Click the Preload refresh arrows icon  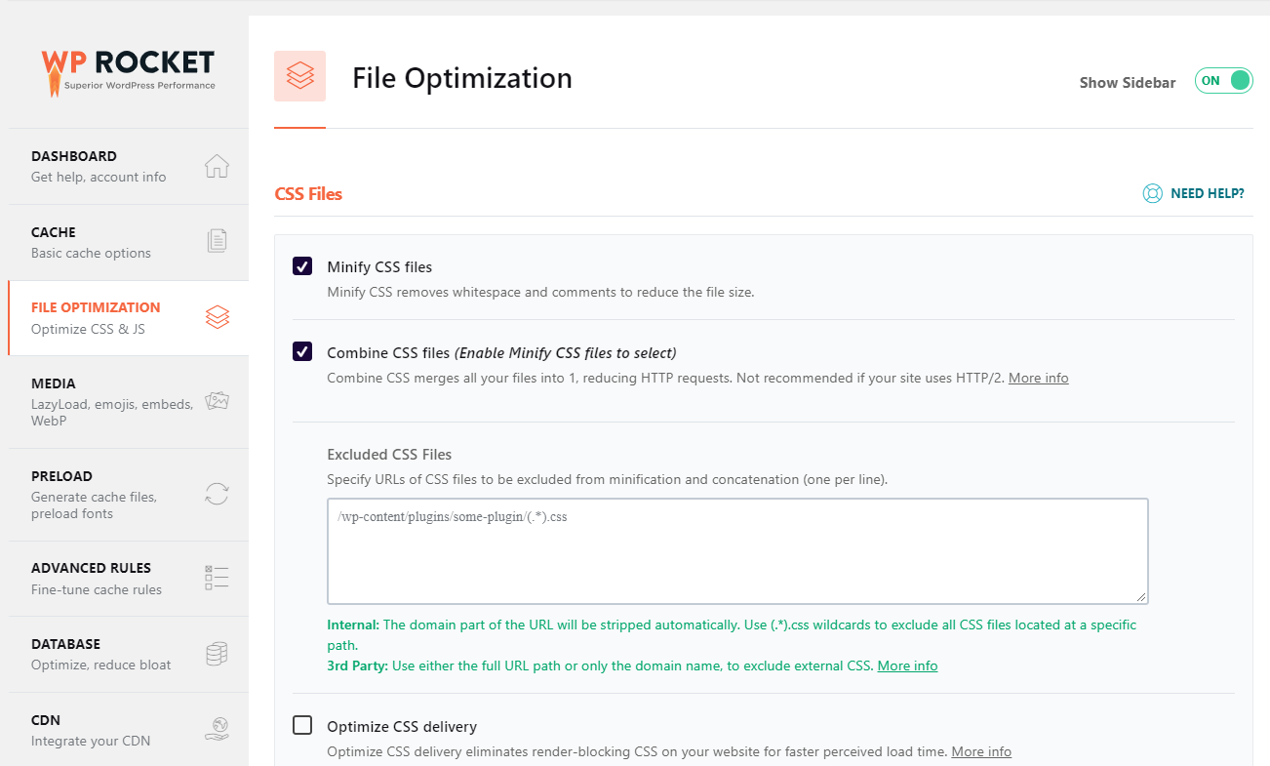click(217, 494)
